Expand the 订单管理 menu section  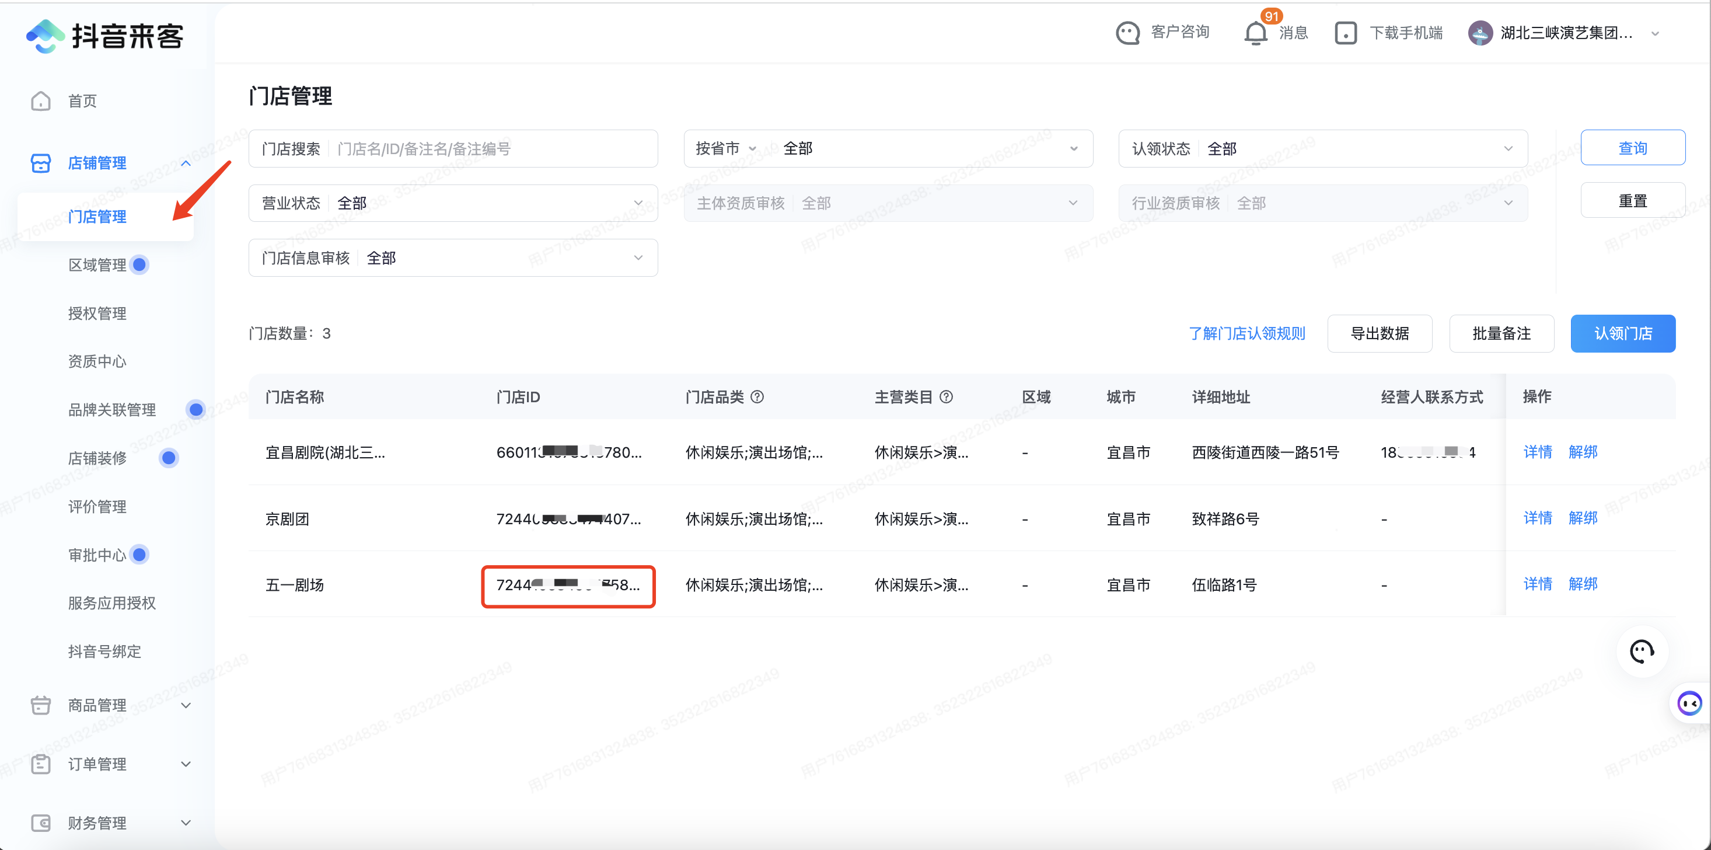click(186, 764)
